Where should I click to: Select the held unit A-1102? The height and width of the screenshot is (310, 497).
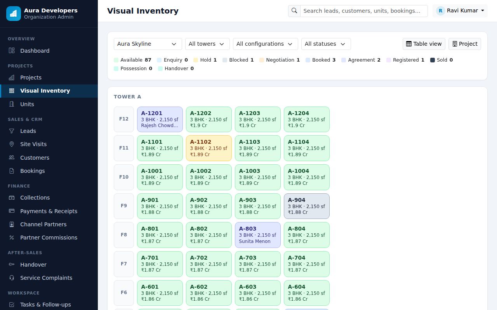[209, 148]
